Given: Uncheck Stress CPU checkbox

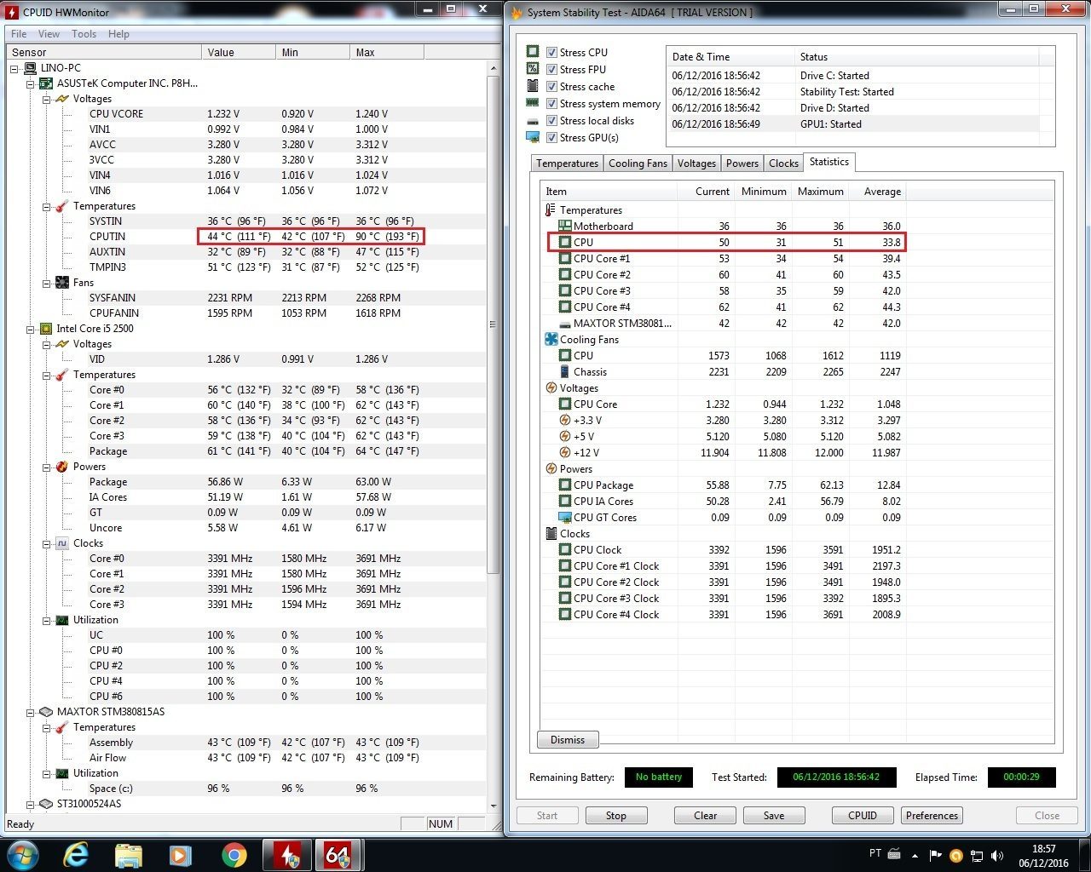Looking at the screenshot, I should (x=551, y=52).
